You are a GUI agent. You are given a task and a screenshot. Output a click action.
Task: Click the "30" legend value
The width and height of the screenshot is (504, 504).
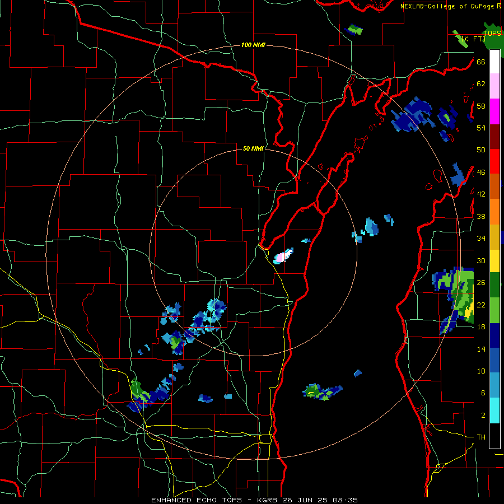[481, 260]
